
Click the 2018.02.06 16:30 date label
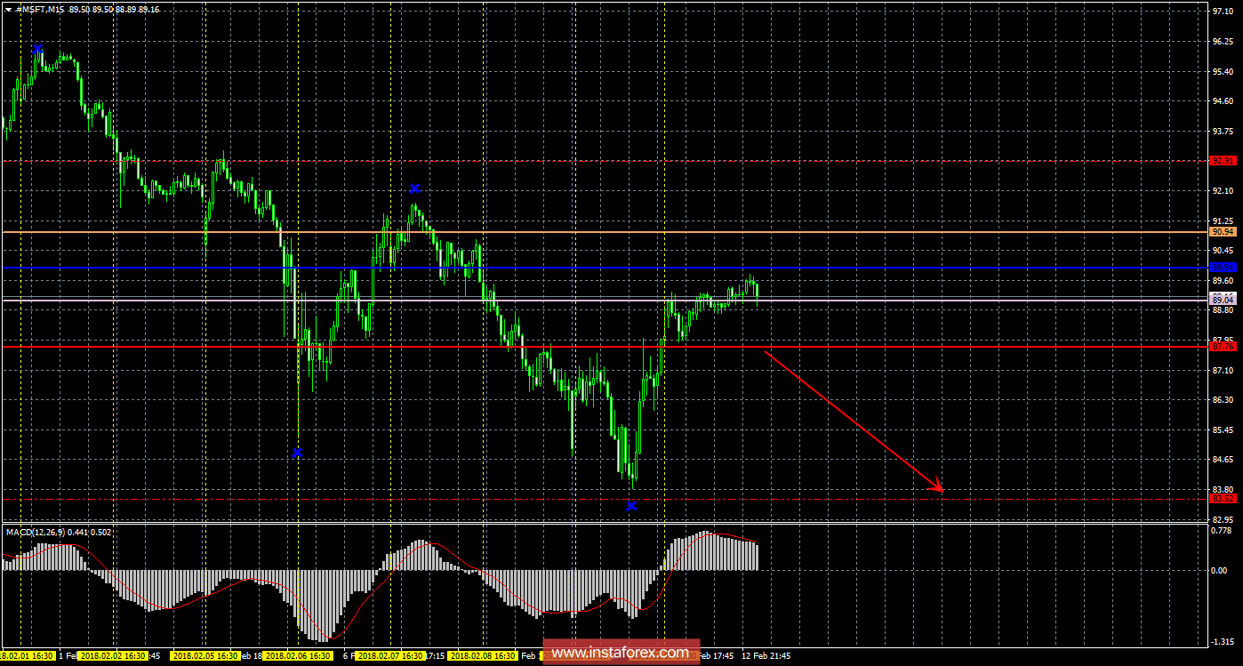(x=298, y=655)
